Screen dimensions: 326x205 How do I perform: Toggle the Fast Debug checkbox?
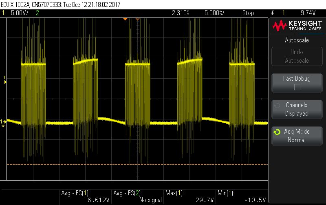(x=297, y=87)
